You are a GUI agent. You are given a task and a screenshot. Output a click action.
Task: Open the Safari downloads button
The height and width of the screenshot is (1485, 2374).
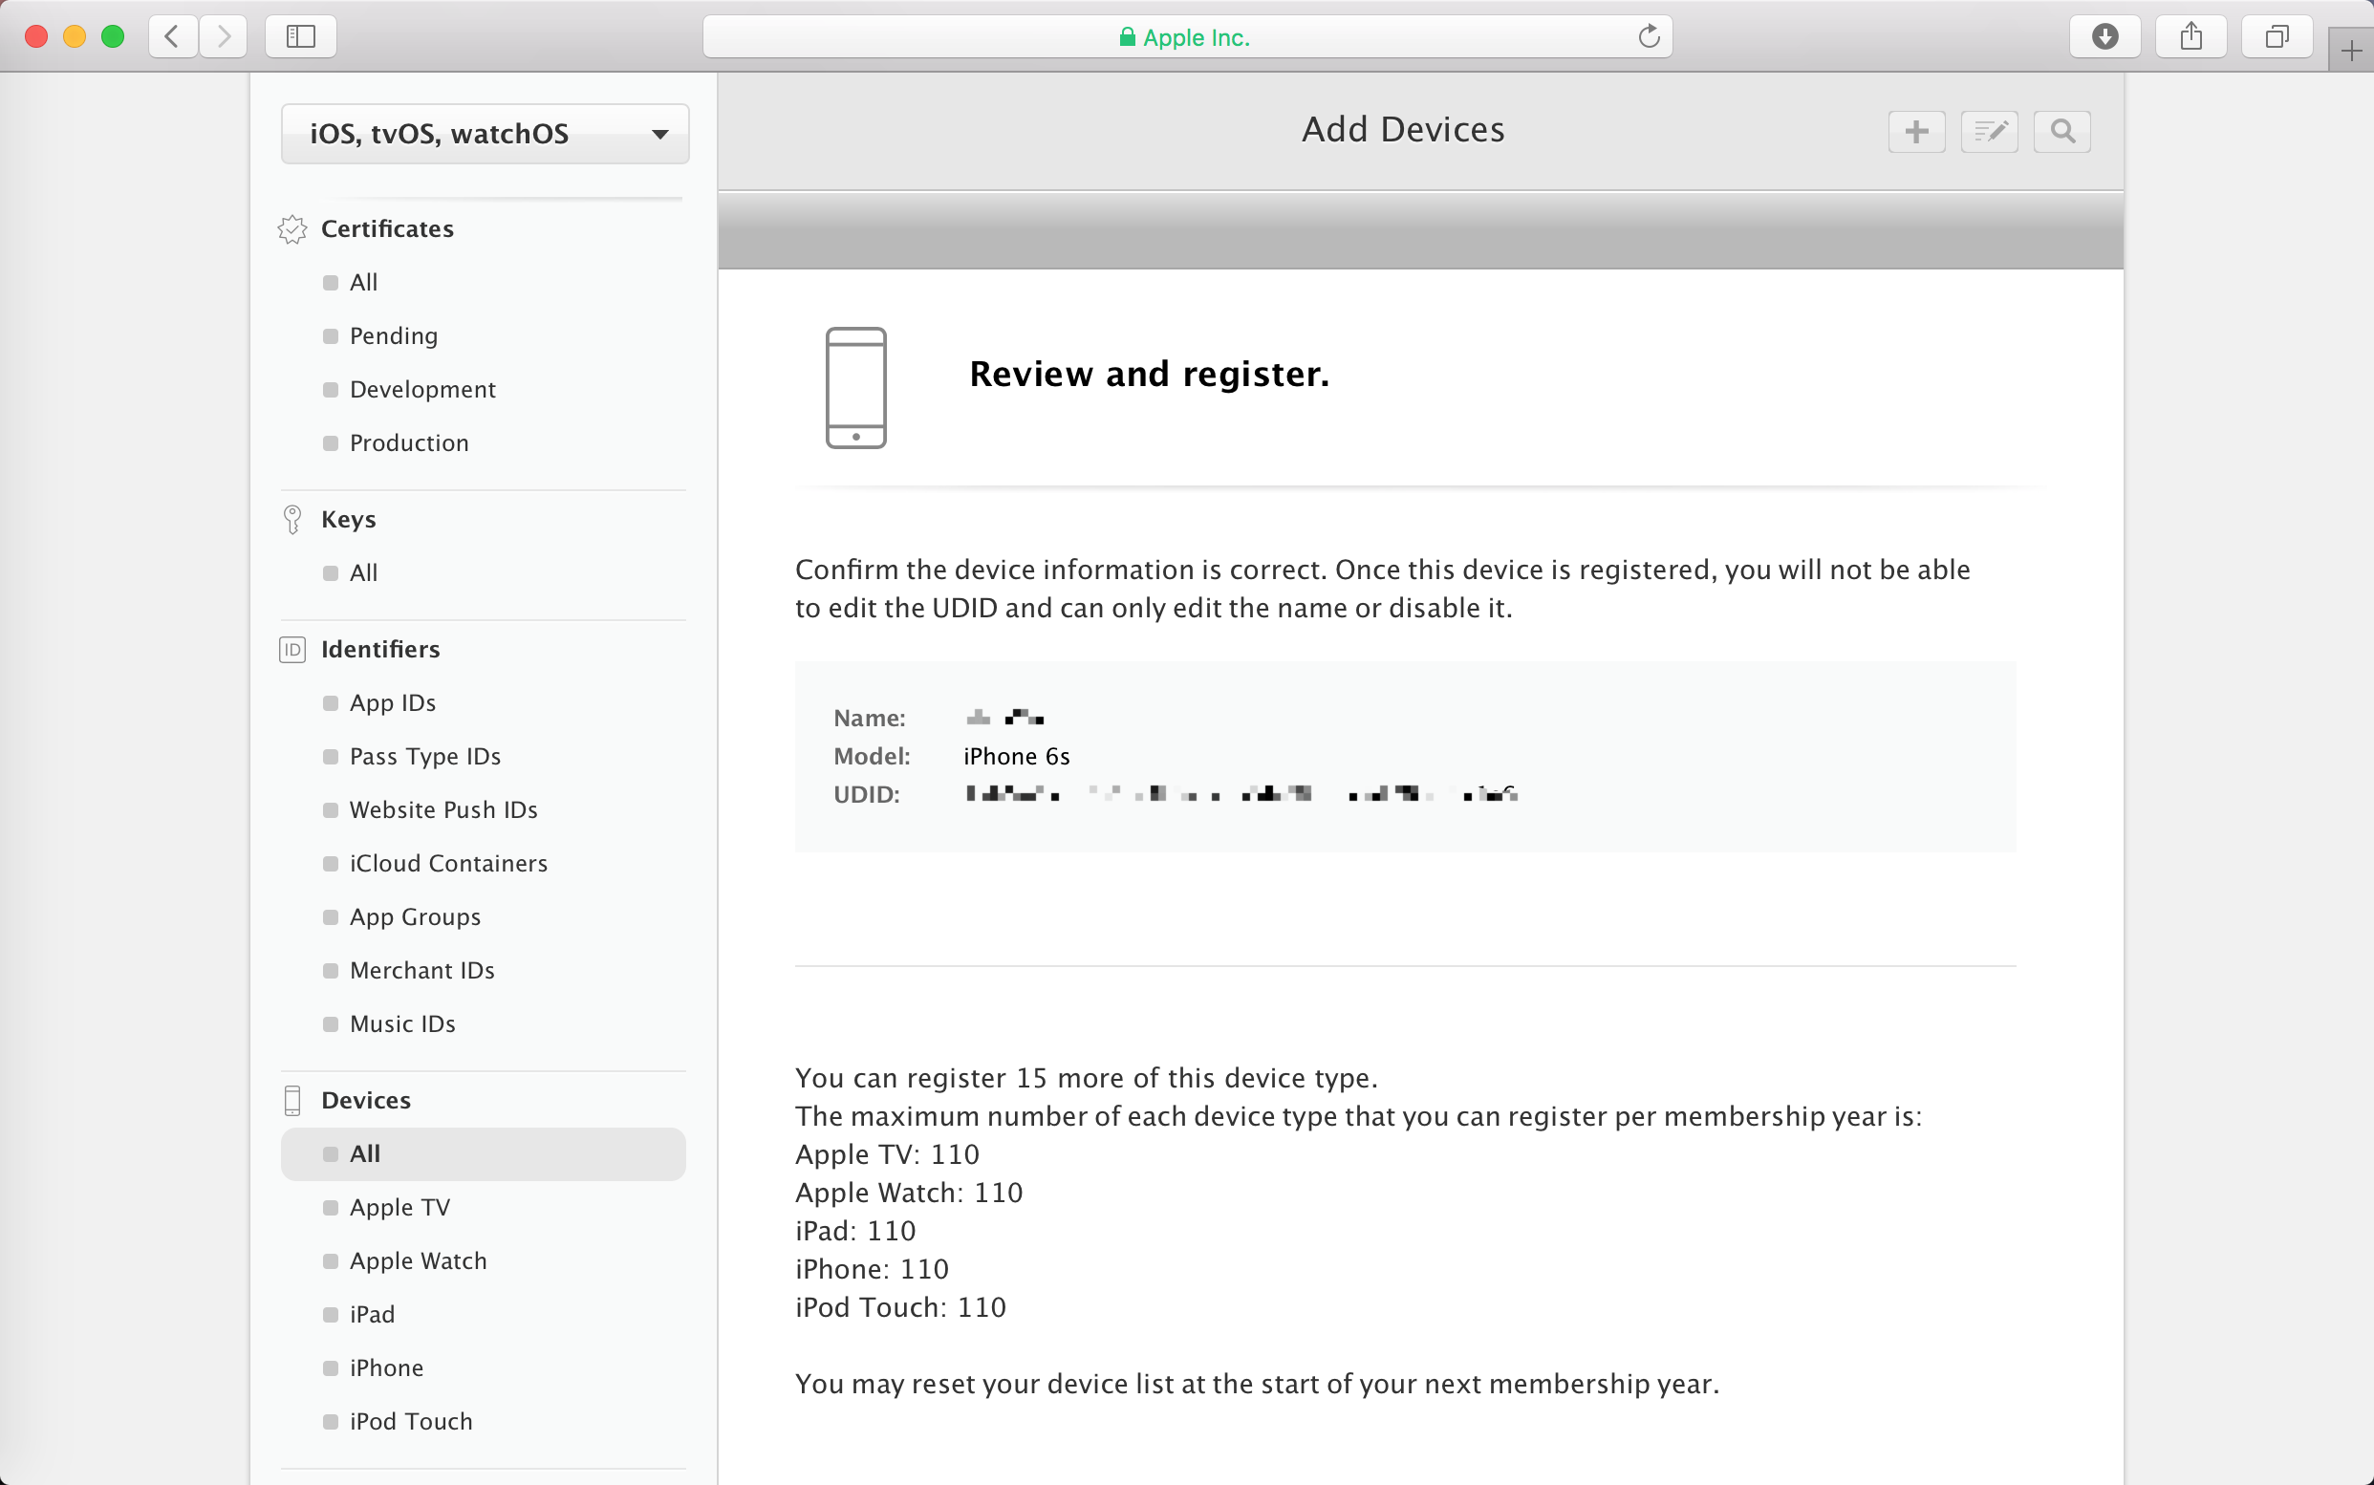2104,37
